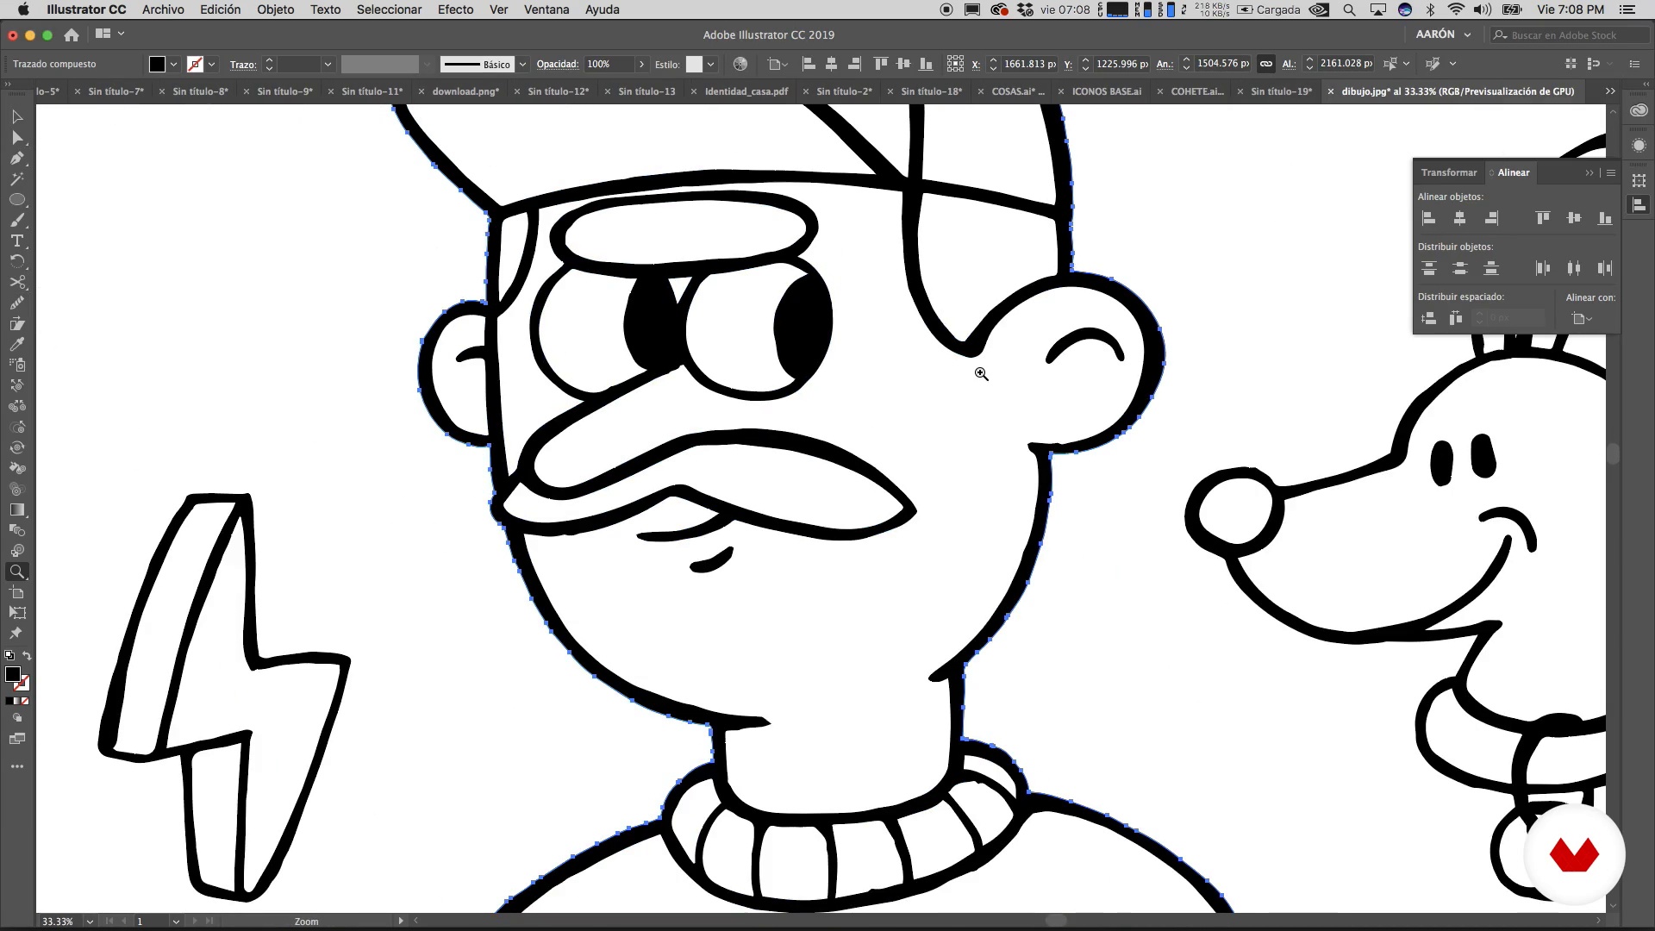Select the Rotate tool
Screen dimensions: 1655x931
(x=17, y=261)
